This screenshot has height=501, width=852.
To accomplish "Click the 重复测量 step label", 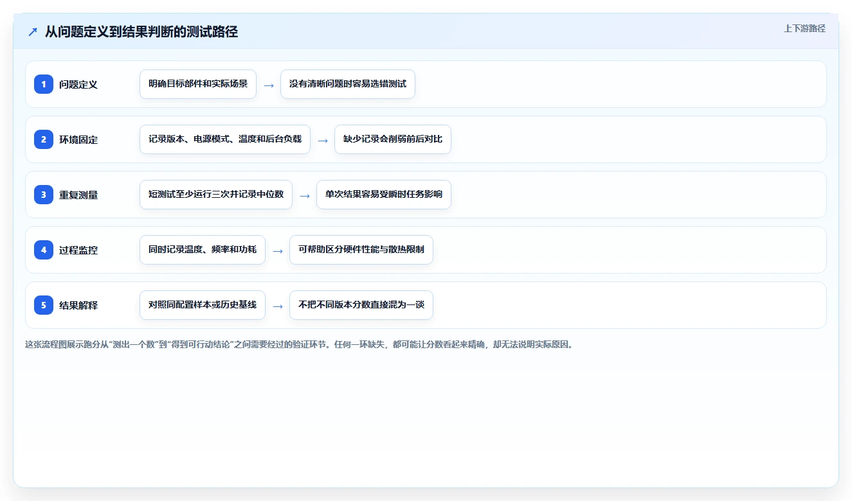I will pyautogui.click(x=78, y=195).
